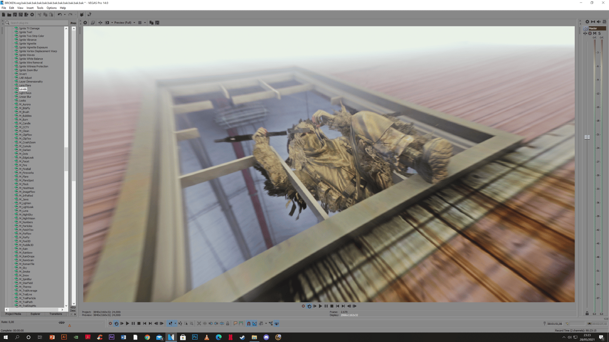Open the What's This help pointer
609x342 pixels.
pyautogui.click(x=89, y=15)
